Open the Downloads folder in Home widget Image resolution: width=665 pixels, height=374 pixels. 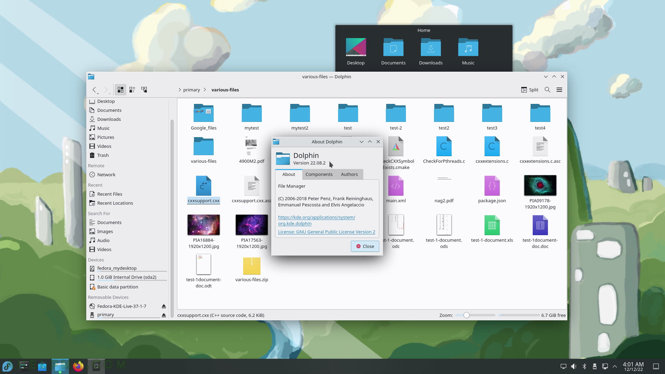[x=431, y=52]
